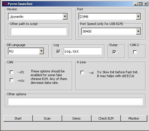Maximize the Pyren launcher window
Screen dimensions: 149x131
point(140,4)
